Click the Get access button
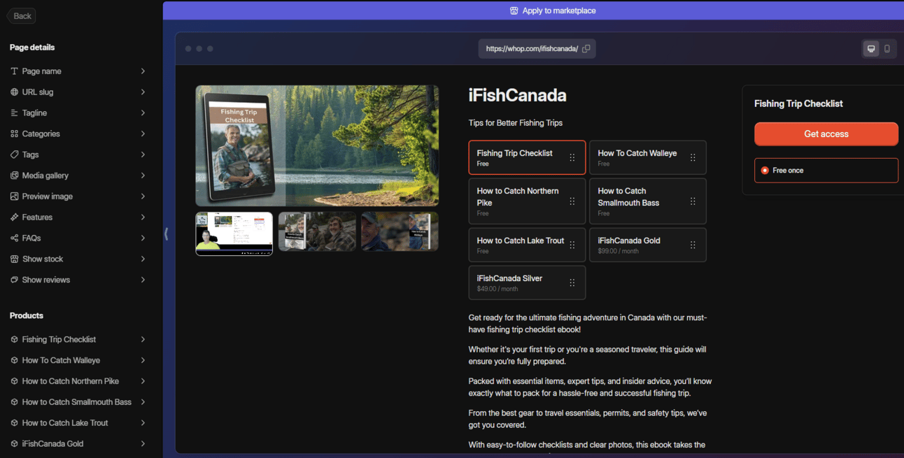The image size is (904, 458). click(x=826, y=134)
